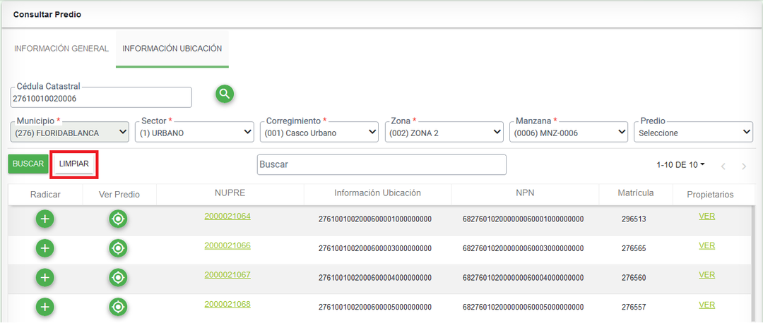The width and height of the screenshot is (763, 323).
Task: Go to the next results page arrow
Action: click(743, 166)
